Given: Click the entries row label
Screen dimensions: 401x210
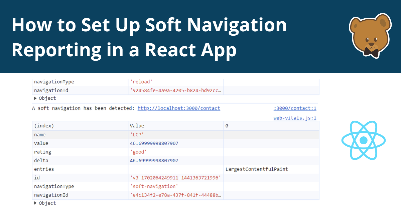Looking at the screenshot, I should (x=44, y=169).
